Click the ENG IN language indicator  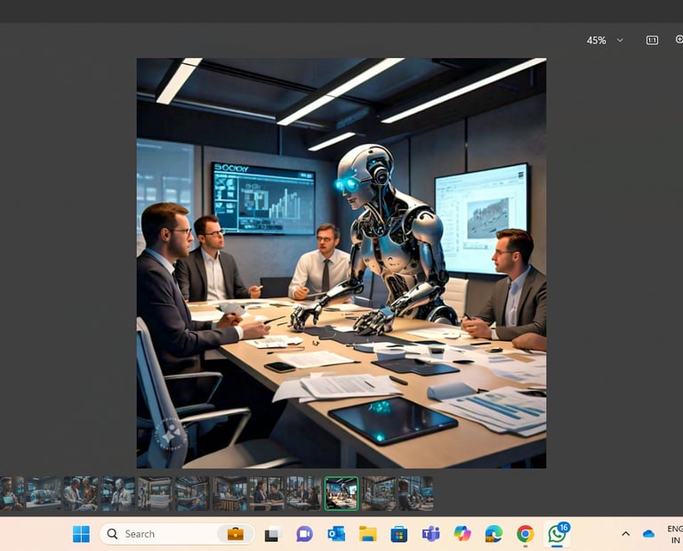[675, 534]
